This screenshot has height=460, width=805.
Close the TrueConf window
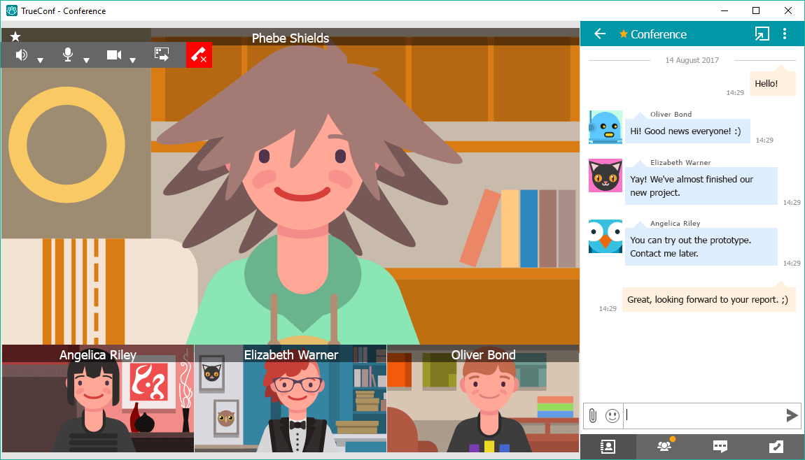pyautogui.click(x=788, y=10)
